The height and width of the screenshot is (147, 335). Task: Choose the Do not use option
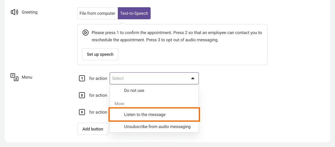[134, 90]
